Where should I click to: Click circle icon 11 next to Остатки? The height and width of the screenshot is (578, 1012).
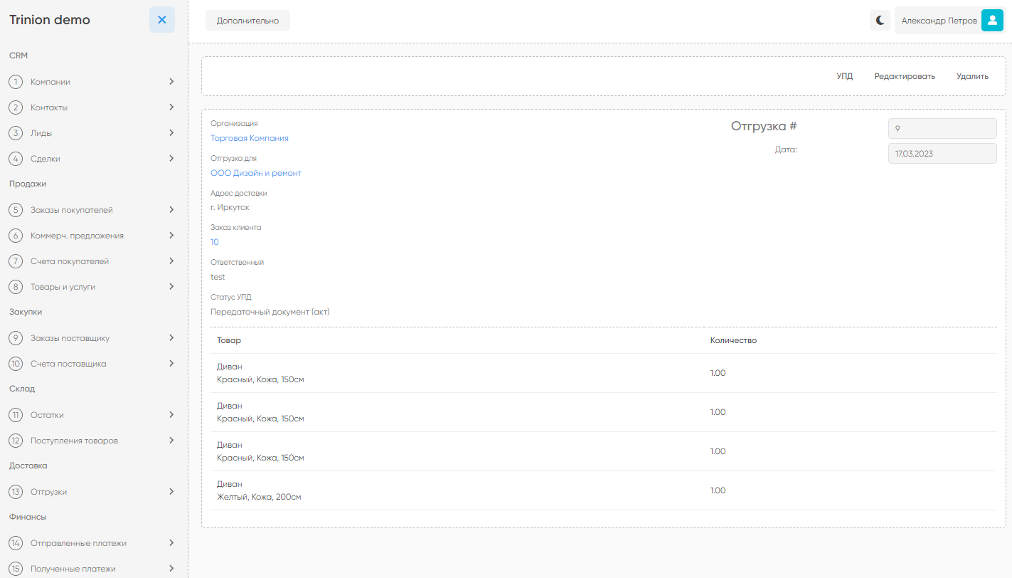[16, 415]
